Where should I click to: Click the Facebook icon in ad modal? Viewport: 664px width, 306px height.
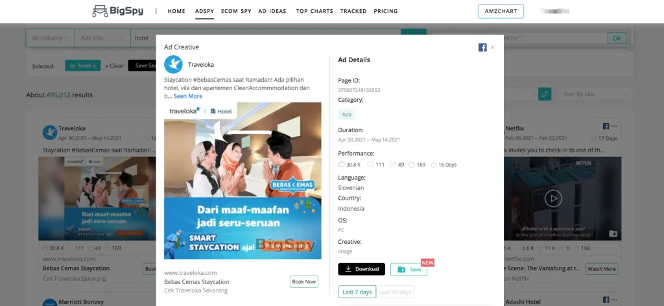pyautogui.click(x=482, y=47)
